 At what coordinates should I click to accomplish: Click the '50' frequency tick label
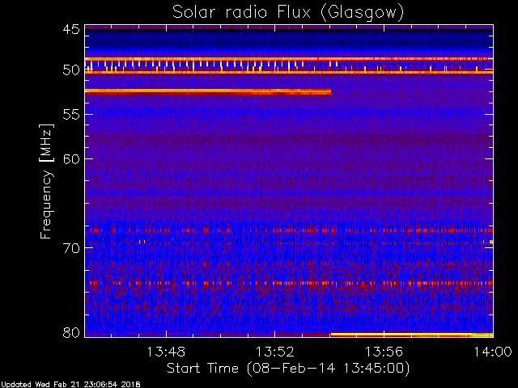tap(71, 70)
